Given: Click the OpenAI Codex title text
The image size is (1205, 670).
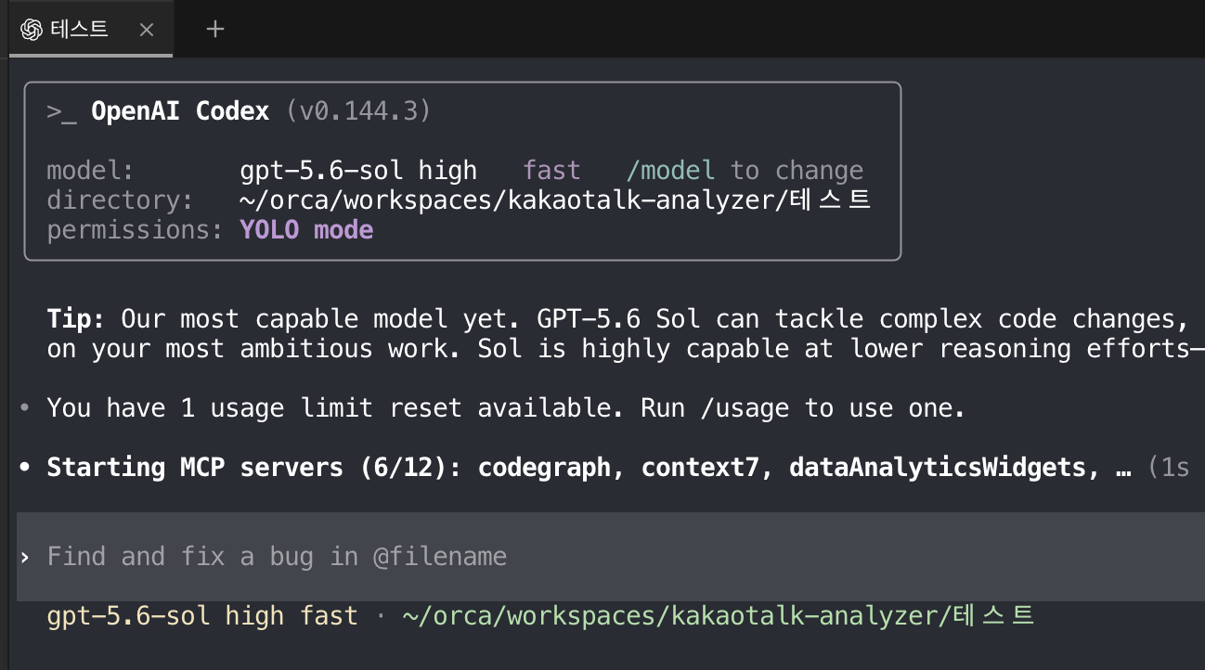Looking at the screenshot, I should [x=180, y=112].
